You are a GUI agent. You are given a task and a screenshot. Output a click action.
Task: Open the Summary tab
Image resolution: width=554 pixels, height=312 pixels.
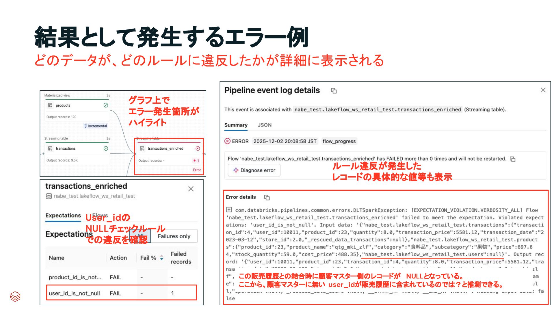[x=236, y=125]
